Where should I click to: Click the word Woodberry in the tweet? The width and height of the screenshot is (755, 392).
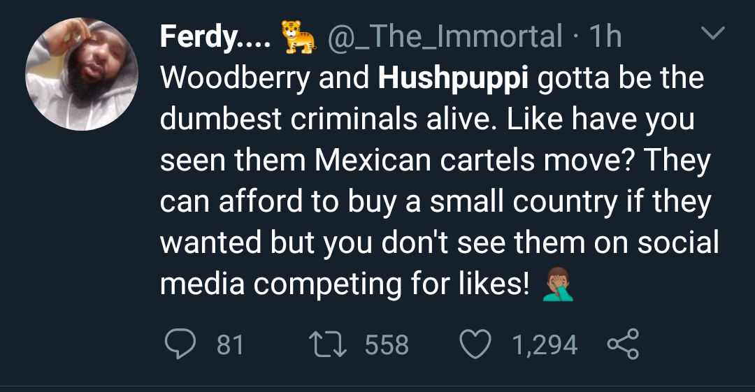(x=235, y=78)
